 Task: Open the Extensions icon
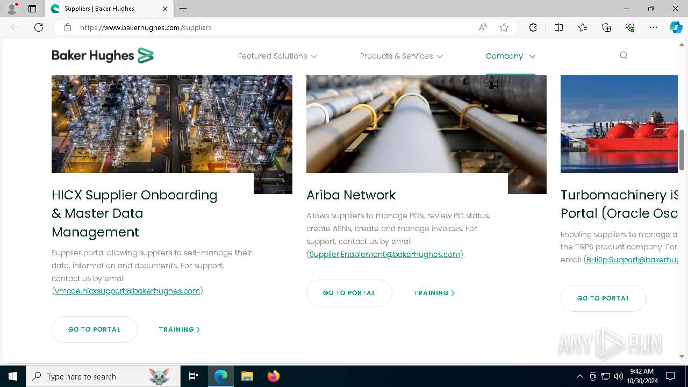tap(533, 27)
